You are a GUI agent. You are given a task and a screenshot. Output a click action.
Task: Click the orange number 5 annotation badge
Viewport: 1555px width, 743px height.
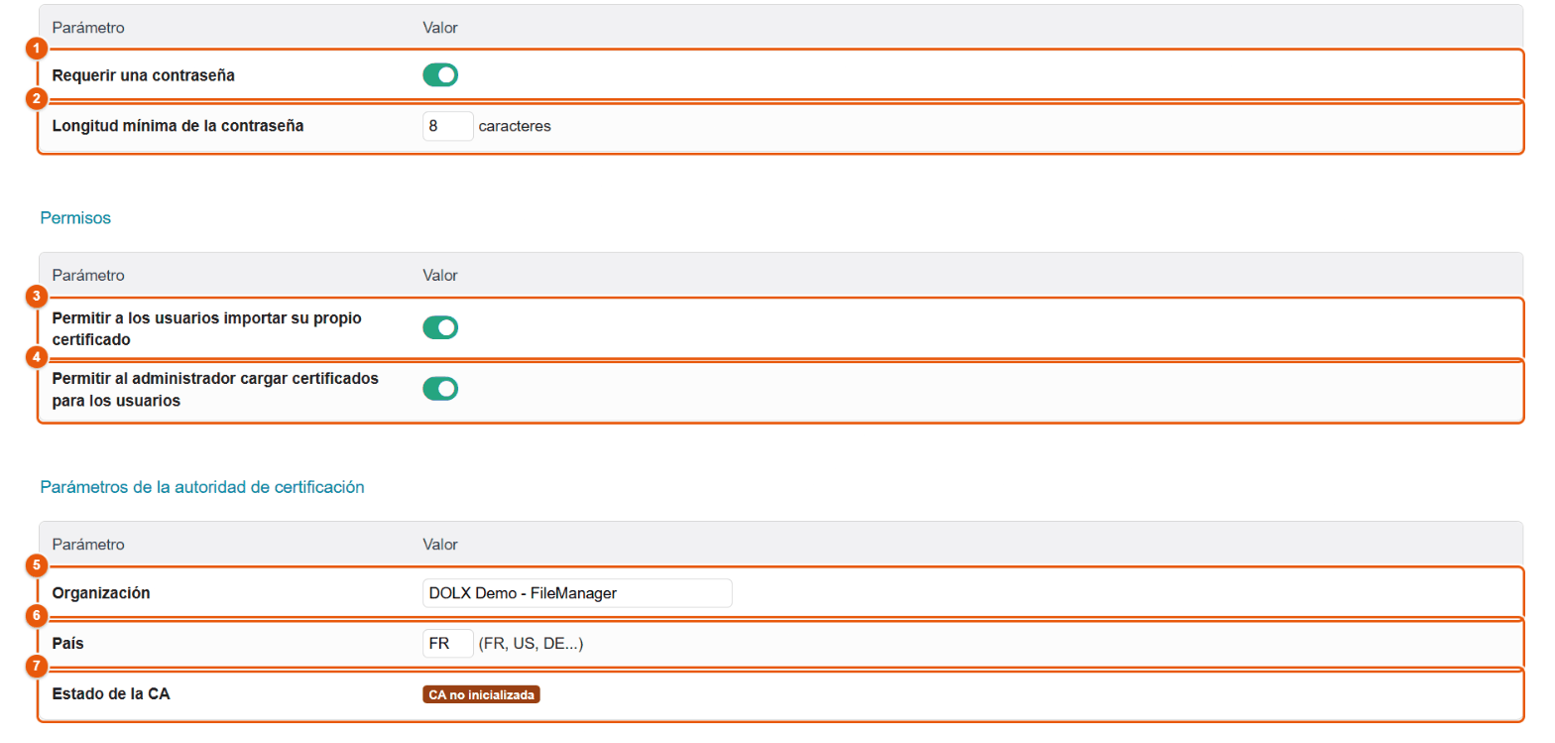(x=37, y=565)
